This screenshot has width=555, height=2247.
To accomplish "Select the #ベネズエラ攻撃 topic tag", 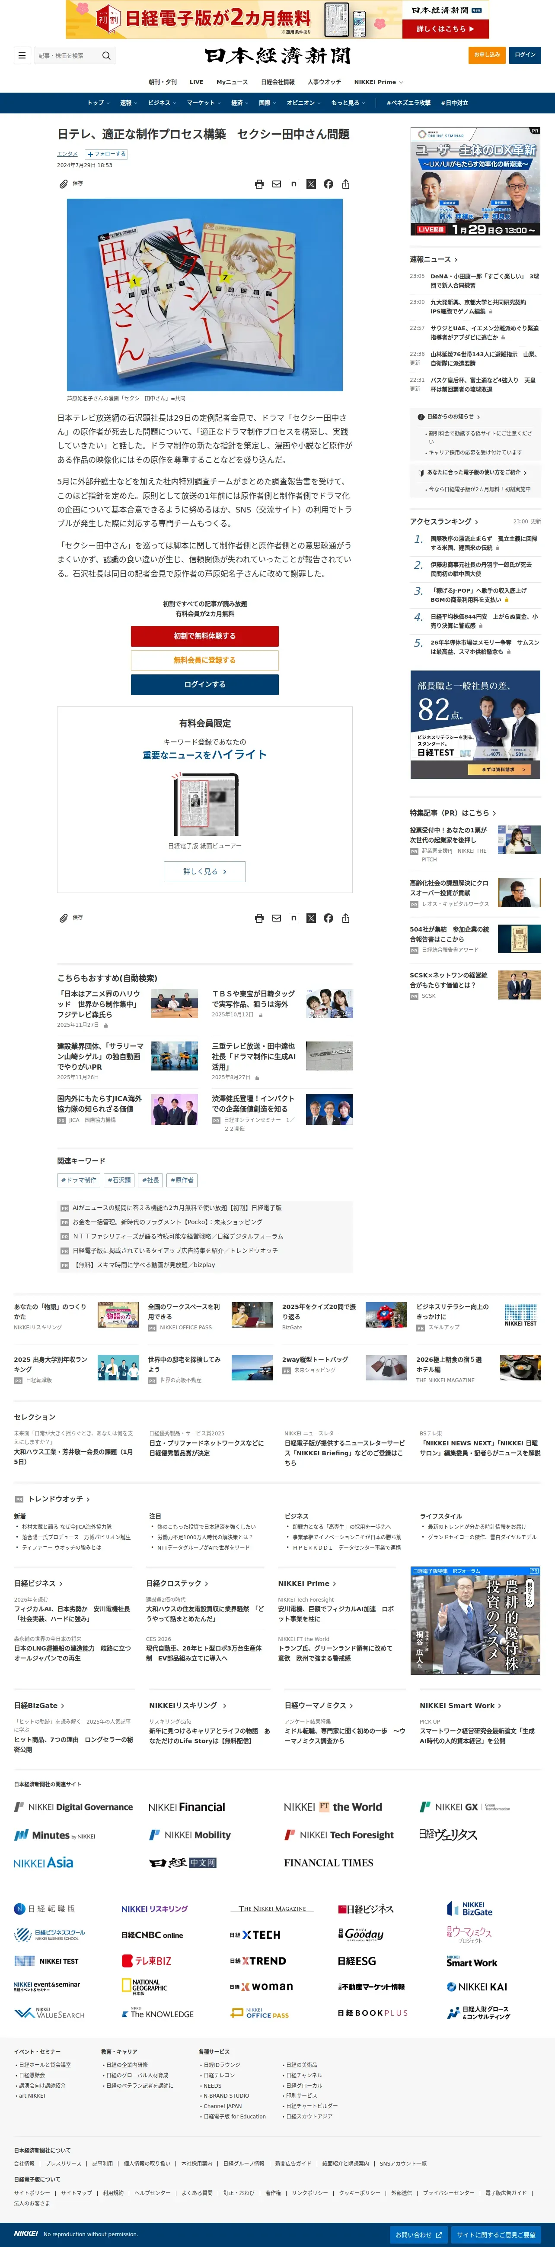I will coord(408,103).
